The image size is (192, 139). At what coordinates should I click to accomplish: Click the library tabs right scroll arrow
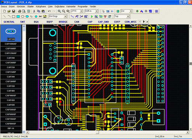tap(144, 22)
